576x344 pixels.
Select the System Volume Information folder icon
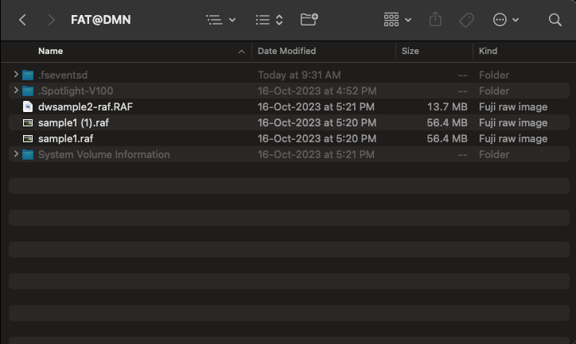(x=28, y=155)
